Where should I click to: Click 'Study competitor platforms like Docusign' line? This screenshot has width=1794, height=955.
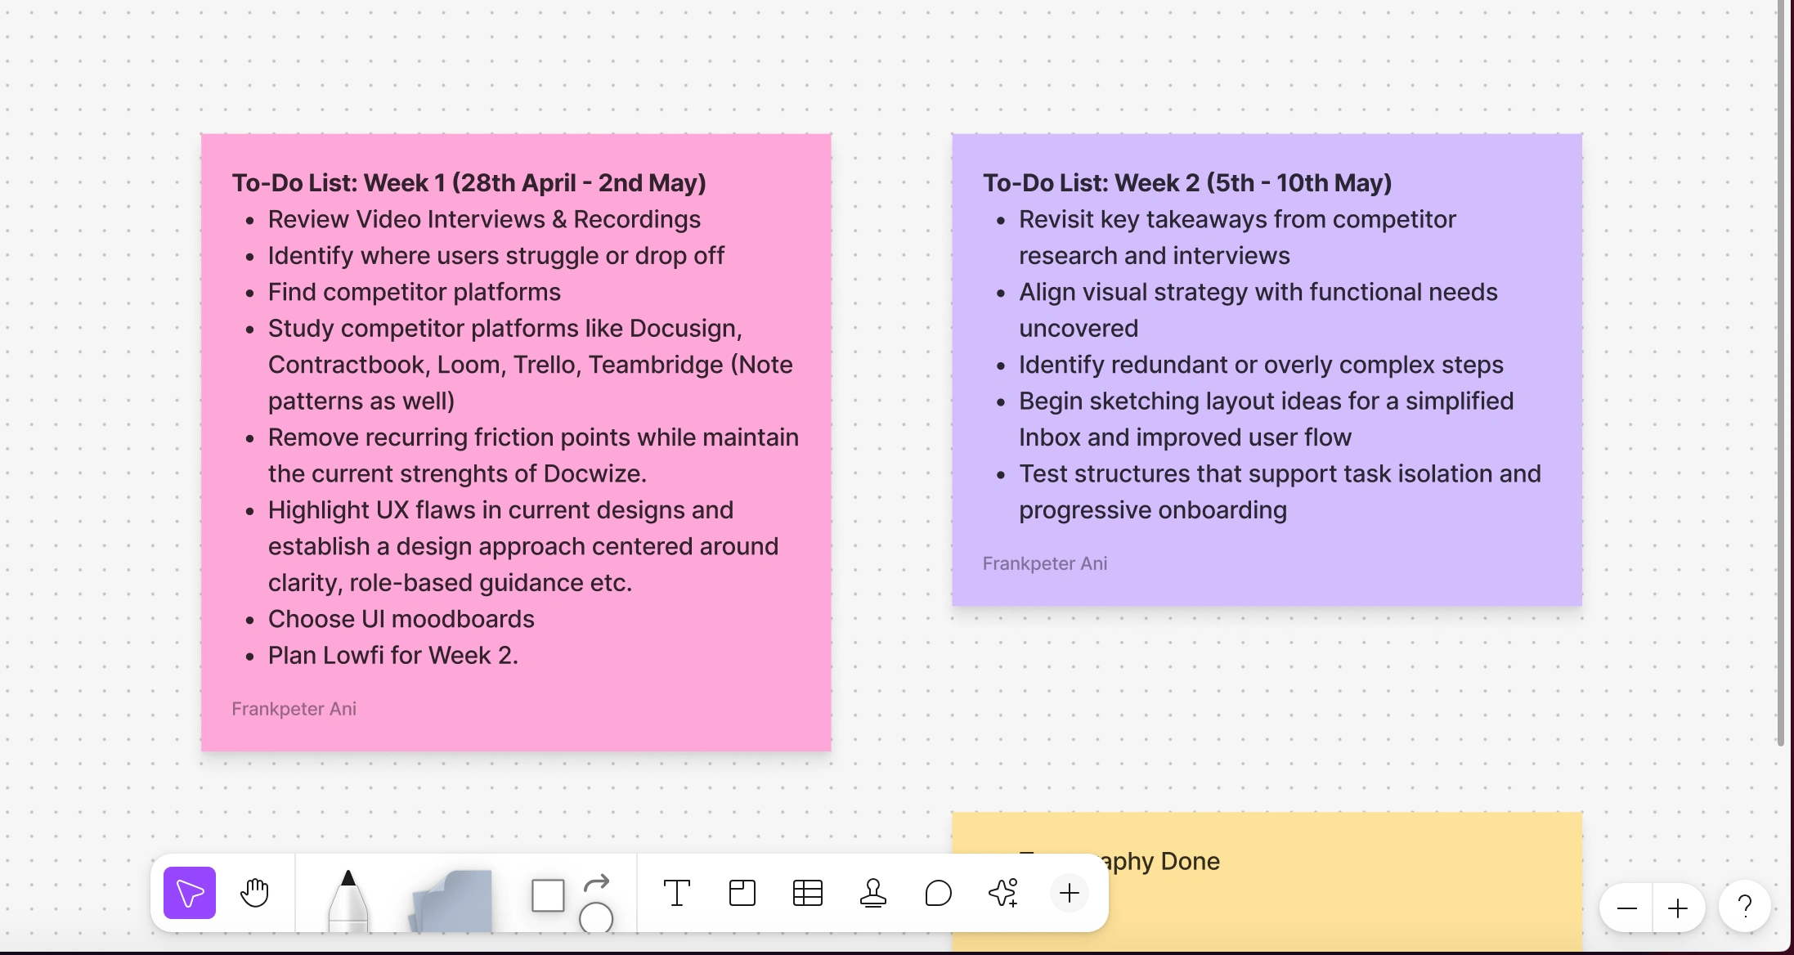[505, 328]
